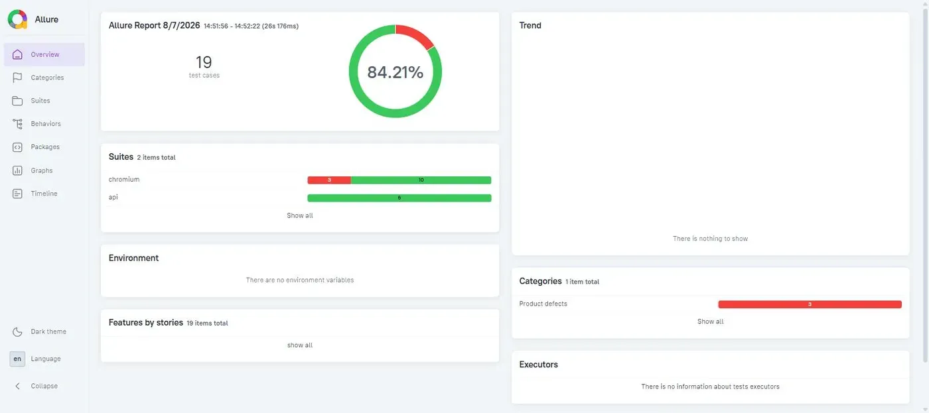Click chromium green passed bar showing 10
This screenshot has height=413, width=929.
coord(421,180)
